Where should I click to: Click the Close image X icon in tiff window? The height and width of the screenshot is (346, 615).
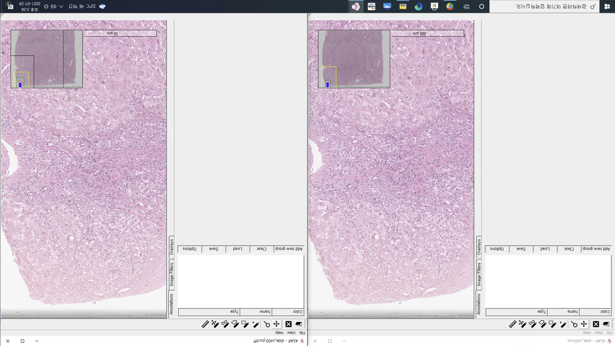[x=288, y=324]
